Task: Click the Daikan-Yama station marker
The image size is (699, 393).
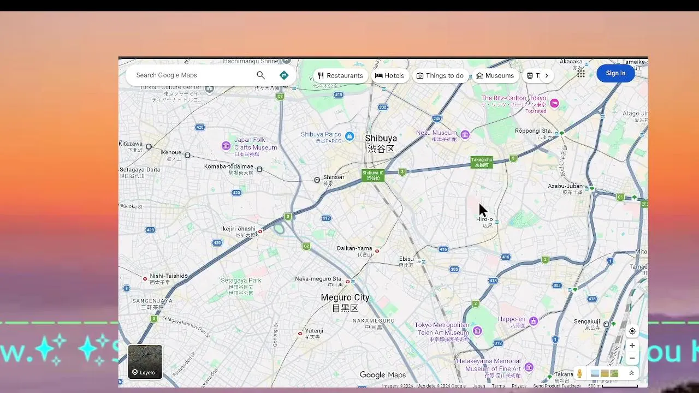Action: (x=377, y=251)
